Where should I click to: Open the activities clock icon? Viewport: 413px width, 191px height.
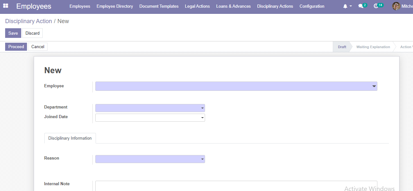click(x=376, y=6)
